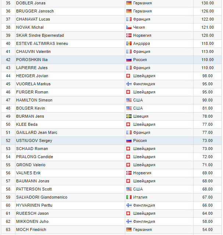The image size is (223, 235).
Task: Click the Andorra flag beside ESTEVE ALTIMIRAS
Action: (x=129, y=43)
